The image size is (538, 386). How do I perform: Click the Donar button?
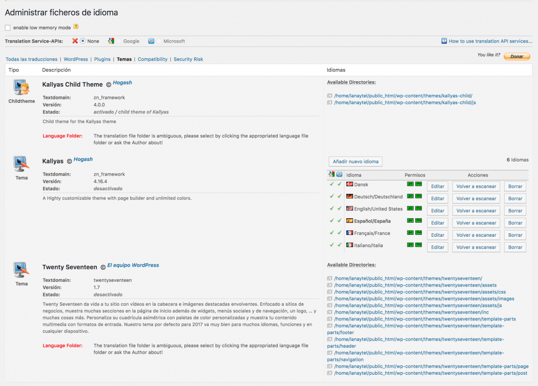[517, 56]
